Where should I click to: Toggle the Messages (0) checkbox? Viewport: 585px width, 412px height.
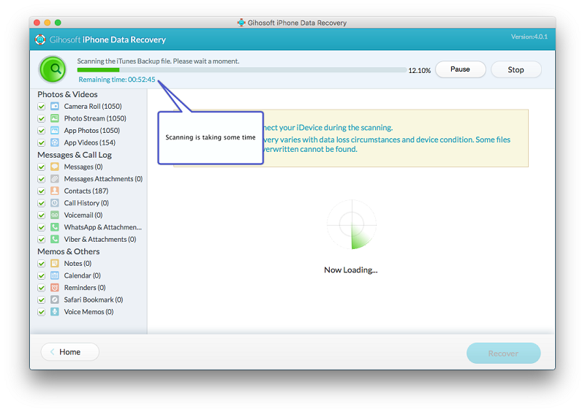coord(42,167)
